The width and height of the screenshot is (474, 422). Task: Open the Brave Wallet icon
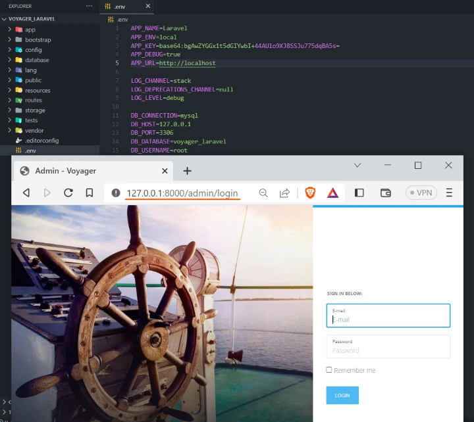[386, 193]
